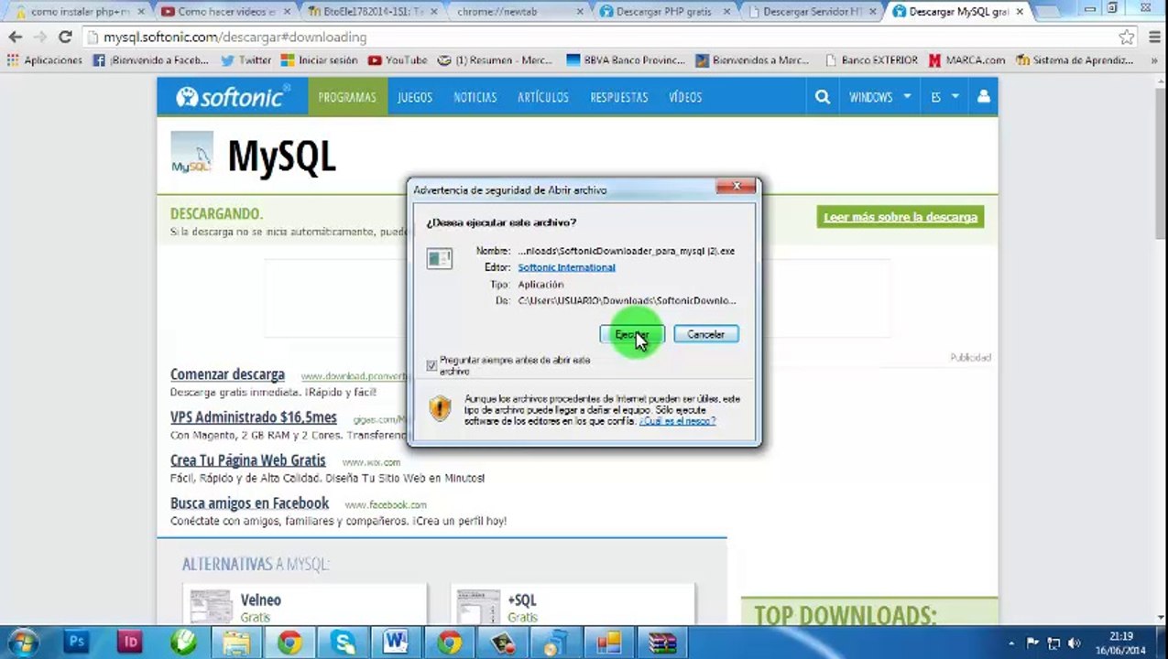
Task: Go back with the browser back arrow
Action: [x=15, y=38]
